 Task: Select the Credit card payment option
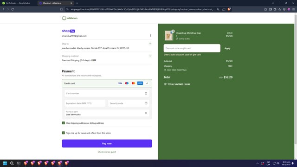tap(107, 83)
